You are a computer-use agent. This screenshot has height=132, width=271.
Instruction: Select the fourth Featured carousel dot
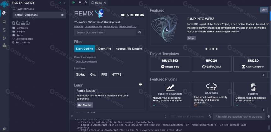tap(217, 49)
